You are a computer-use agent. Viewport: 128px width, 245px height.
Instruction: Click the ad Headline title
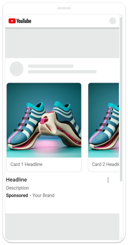(16, 180)
